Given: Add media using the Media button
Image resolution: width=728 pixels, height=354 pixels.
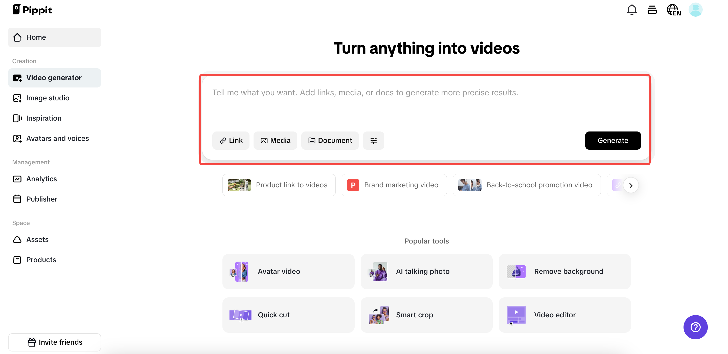Looking at the screenshot, I should tap(275, 141).
